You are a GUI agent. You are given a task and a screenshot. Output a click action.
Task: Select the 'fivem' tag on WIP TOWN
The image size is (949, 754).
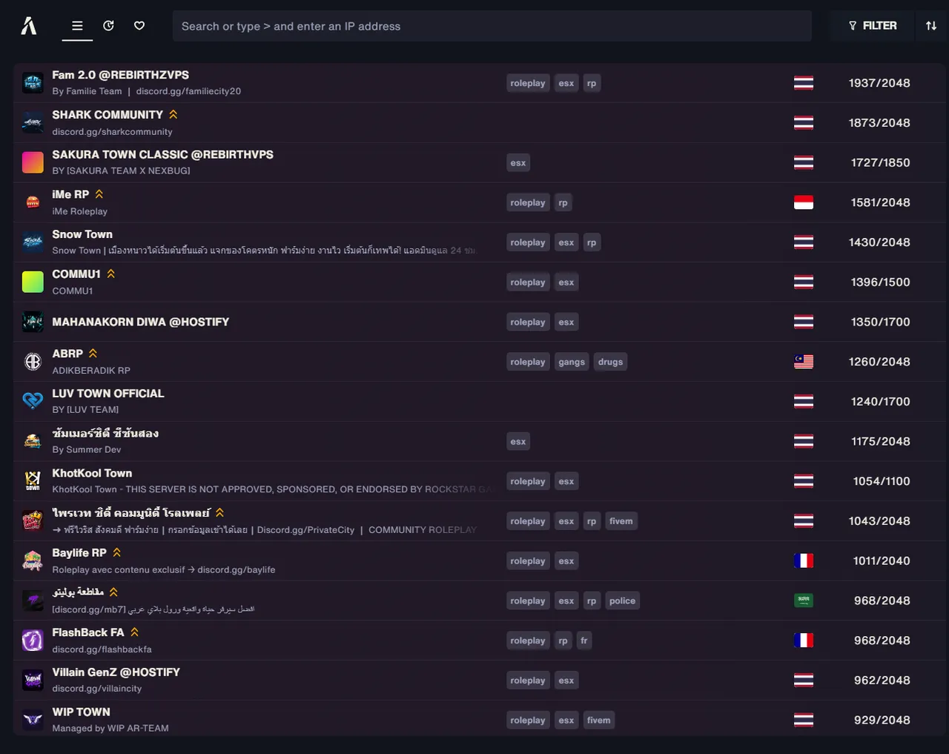pyautogui.click(x=599, y=720)
